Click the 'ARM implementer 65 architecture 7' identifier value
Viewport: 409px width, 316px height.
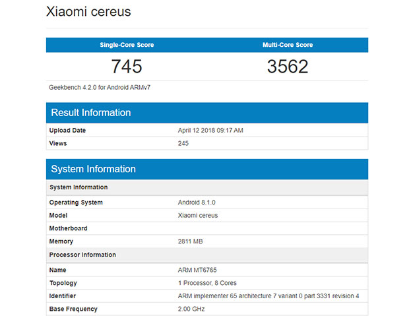pos(268,296)
